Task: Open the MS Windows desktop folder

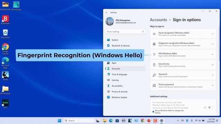Action: (6, 90)
